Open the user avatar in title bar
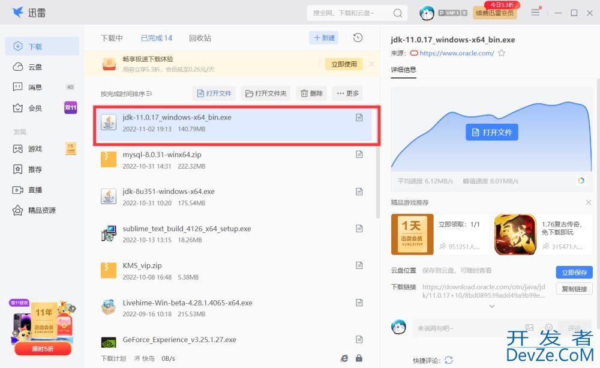The image size is (600, 368). point(427,13)
